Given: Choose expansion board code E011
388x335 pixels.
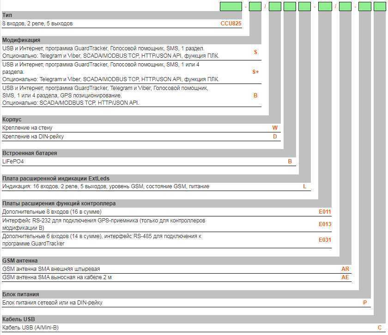Looking at the screenshot, I should 325,212.
